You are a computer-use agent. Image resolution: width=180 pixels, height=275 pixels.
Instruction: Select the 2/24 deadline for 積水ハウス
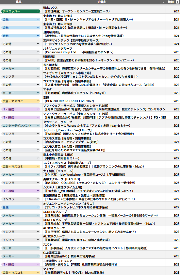[173, 9]
